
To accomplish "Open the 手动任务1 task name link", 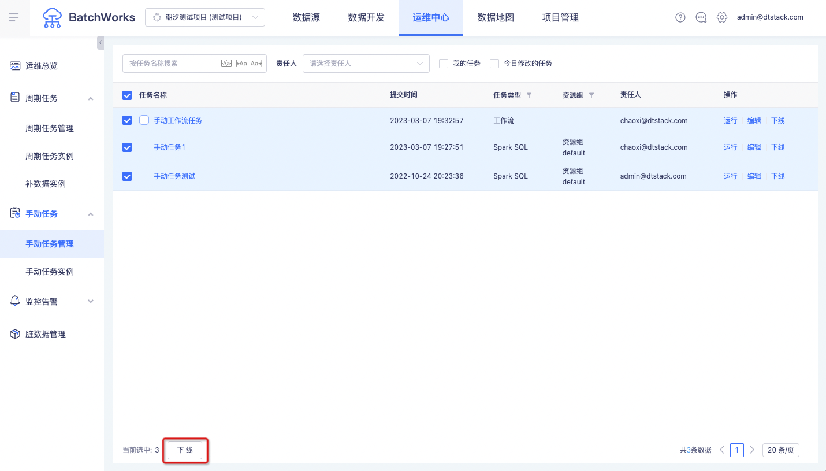I will point(170,147).
